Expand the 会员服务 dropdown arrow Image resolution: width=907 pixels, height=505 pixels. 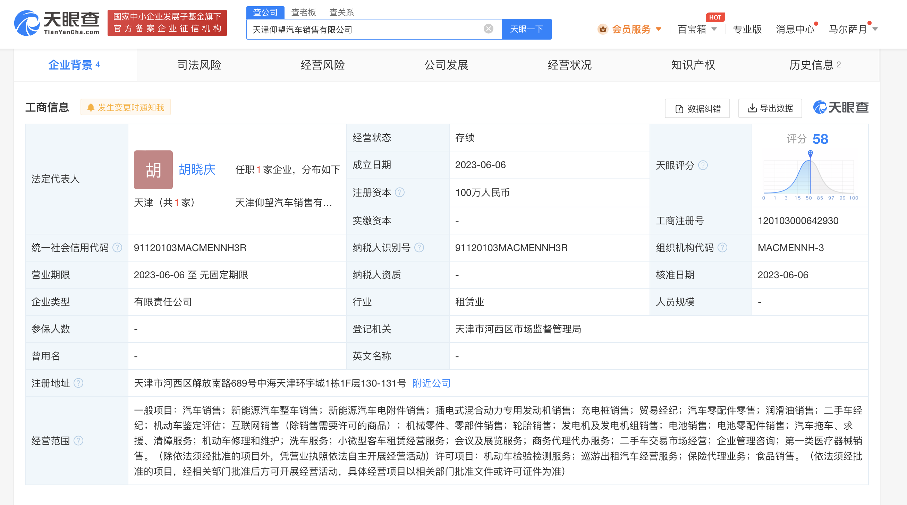[659, 29]
